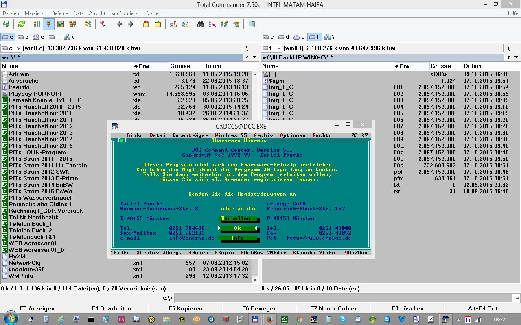521x325 pixels.
Task: Select drive c in left drive bar
Action: pos(8,37)
